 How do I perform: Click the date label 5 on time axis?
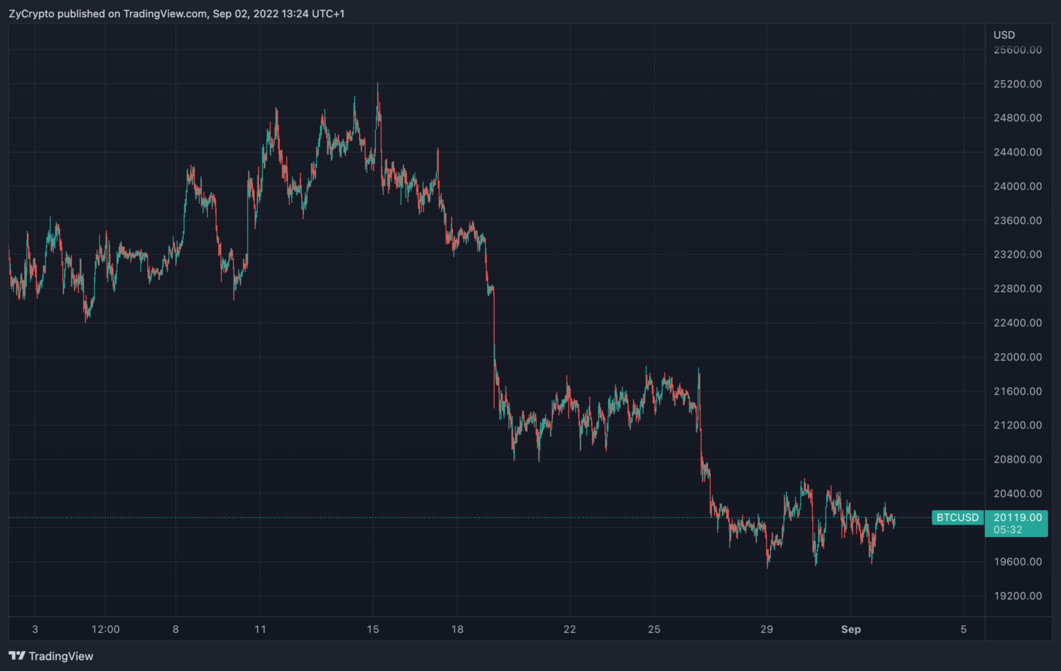pos(964,630)
